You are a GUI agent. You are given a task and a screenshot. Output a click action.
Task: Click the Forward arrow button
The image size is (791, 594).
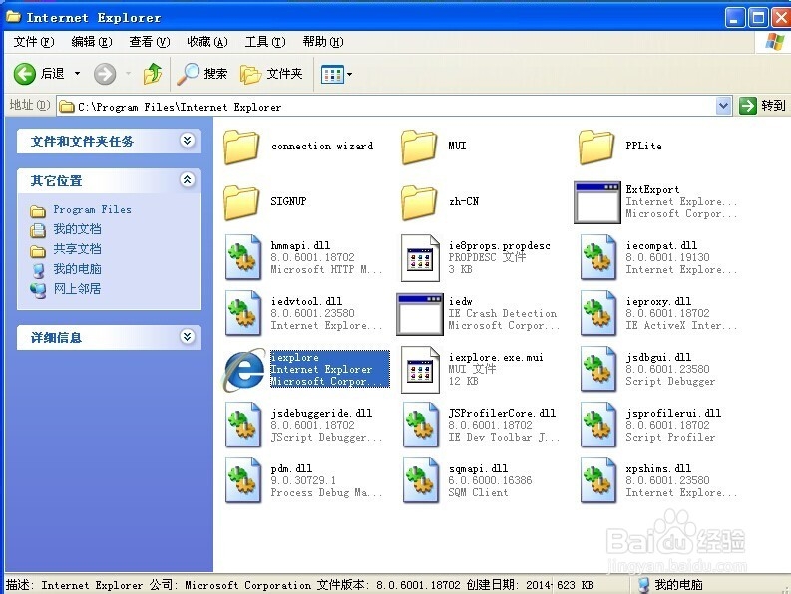click(105, 74)
